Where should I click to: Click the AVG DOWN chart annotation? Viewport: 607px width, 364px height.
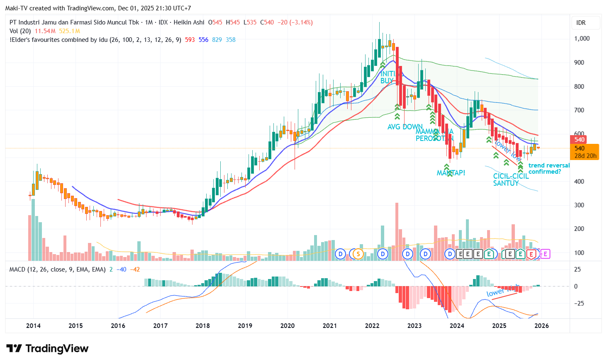click(405, 127)
